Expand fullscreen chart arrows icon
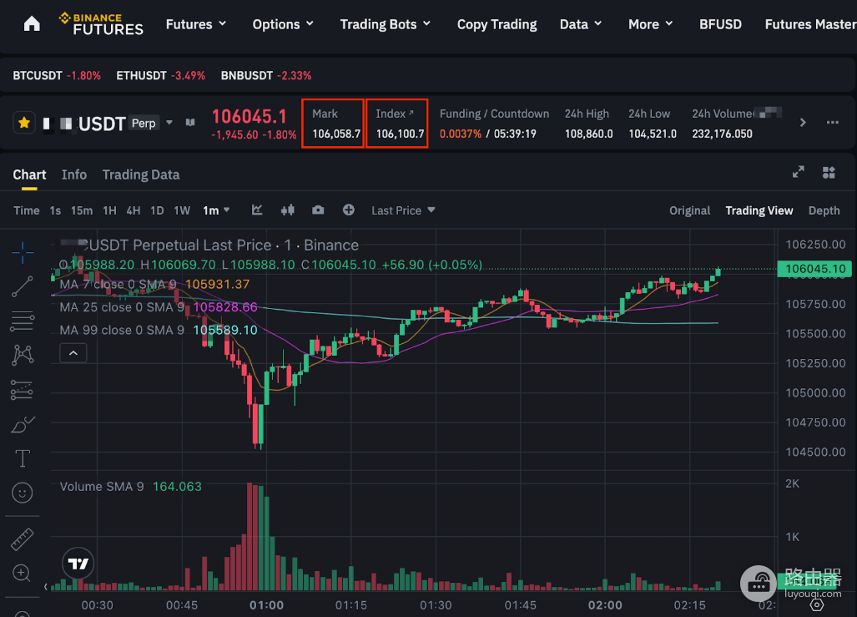 (x=798, y=172)
